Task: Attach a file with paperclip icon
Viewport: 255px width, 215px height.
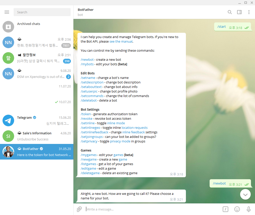Action: click(79, 209)
